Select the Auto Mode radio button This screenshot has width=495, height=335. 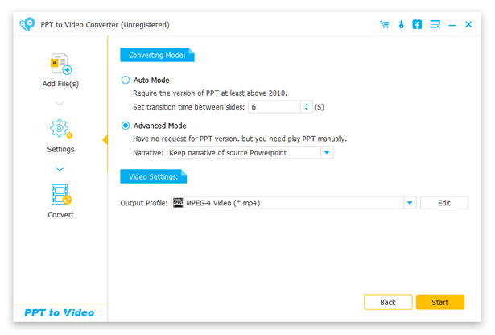pyautogui.click(x=125, y=81)
